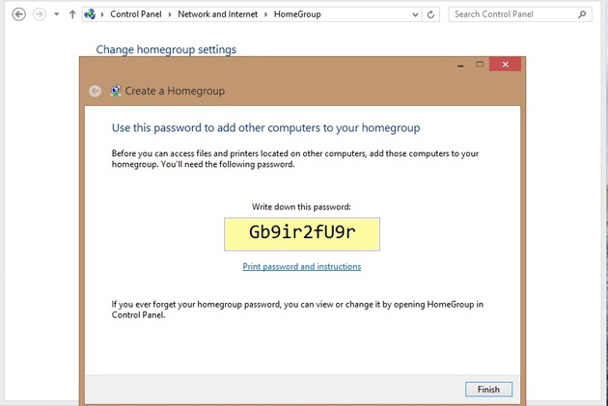608x406 pixels.
Task: Open address bar history dropdown
Action: (x=415, y=14)
